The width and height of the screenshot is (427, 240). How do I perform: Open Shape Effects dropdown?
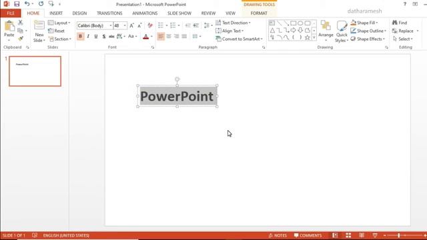coord(368,39)
